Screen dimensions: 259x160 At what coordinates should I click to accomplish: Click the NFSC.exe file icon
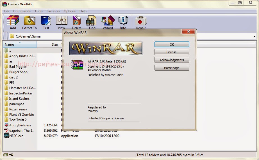6,136
